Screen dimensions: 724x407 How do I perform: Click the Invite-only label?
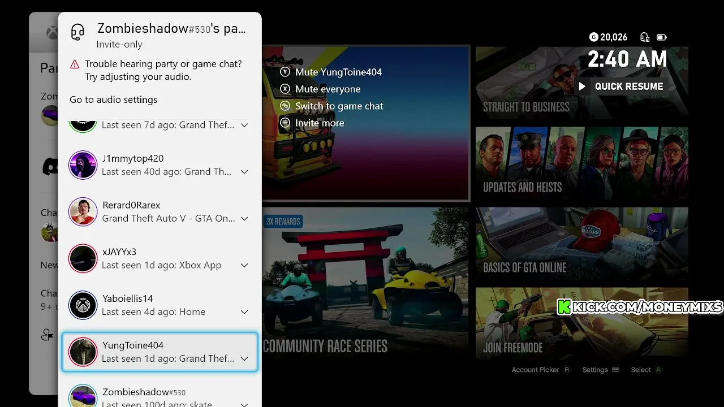point(119,45)
